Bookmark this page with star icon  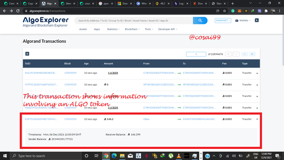point(225,11)
